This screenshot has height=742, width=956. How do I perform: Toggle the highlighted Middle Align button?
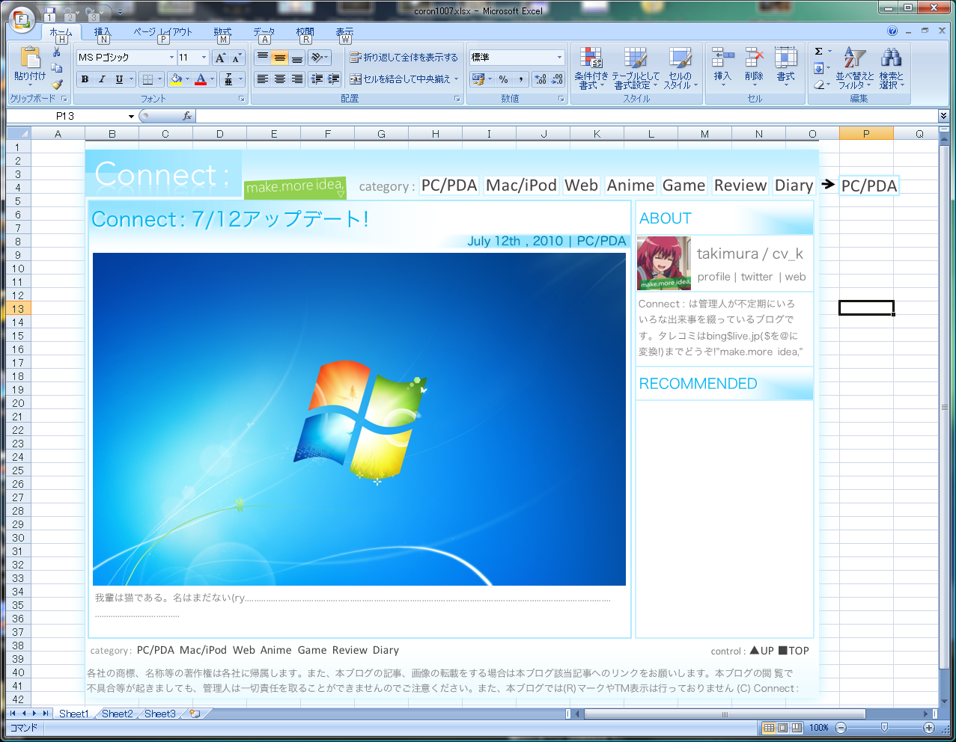click(x=280, y=58)
